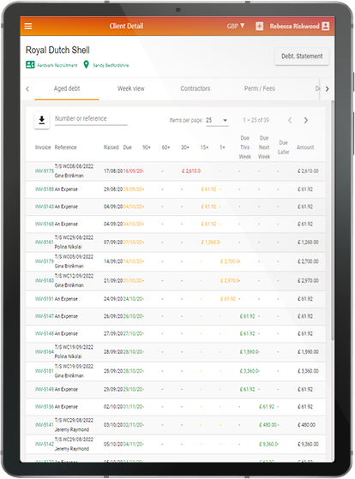The height and width of the screenshot is (479, 355).
Task: Open invoice INV-5147
Action: pyautogui.click(x=45, y=316)
